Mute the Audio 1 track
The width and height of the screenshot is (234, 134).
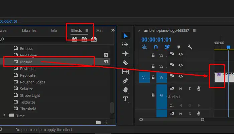point(181,89)
